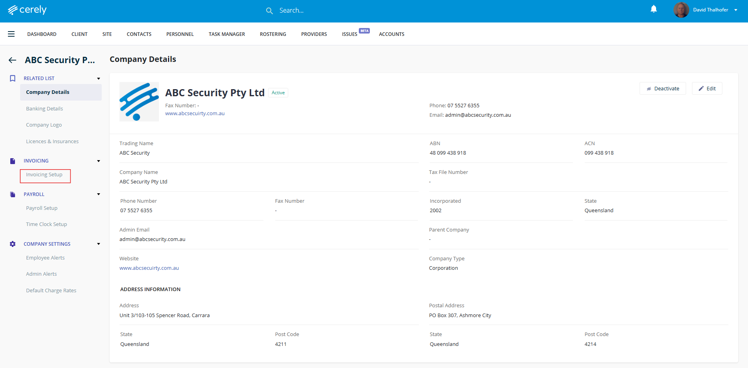Open Invoicing Setup
The height and width of the screenshot is (368, 748).
pos(44,175)
